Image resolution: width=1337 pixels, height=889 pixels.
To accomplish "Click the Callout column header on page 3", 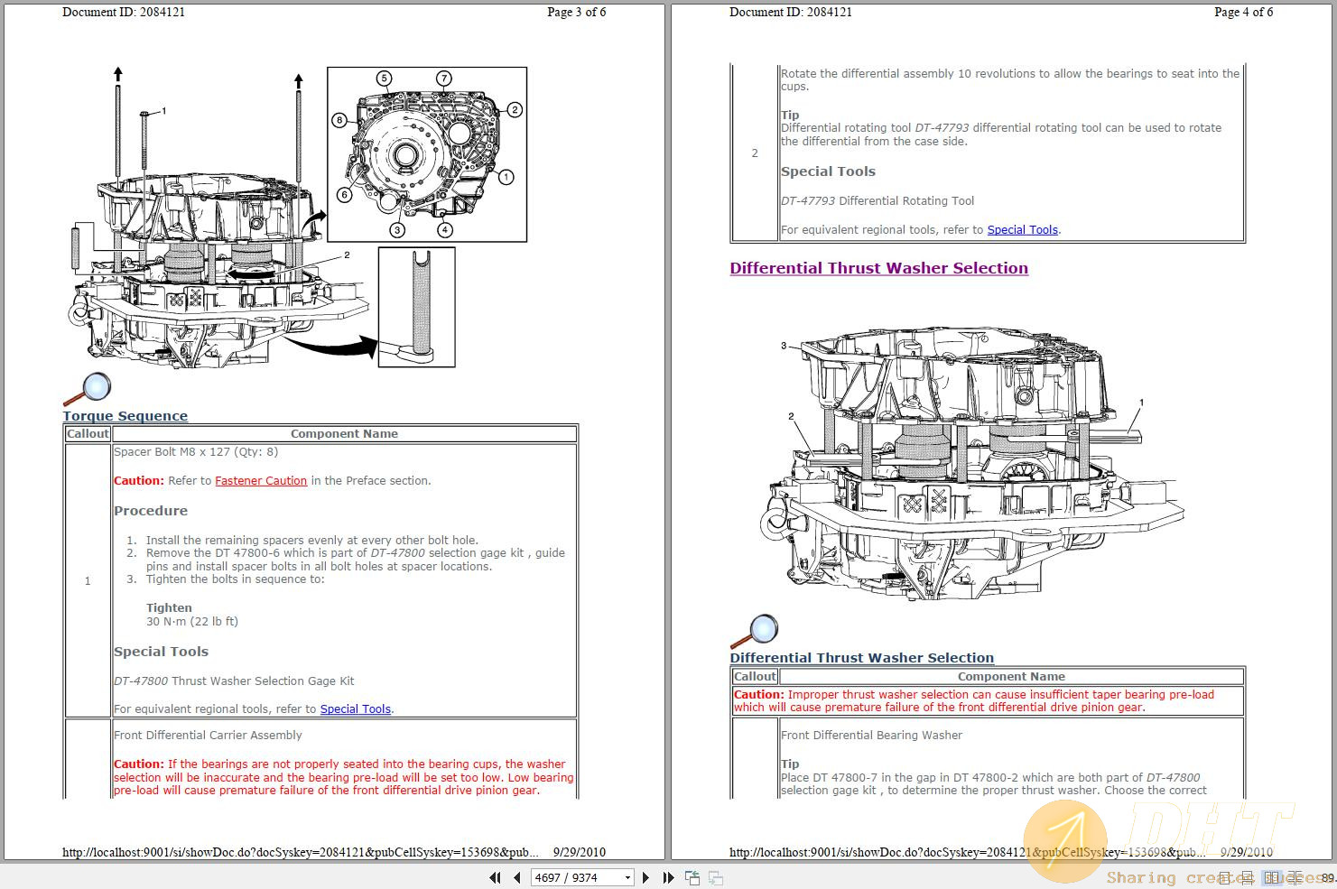I will pos(88,434).
